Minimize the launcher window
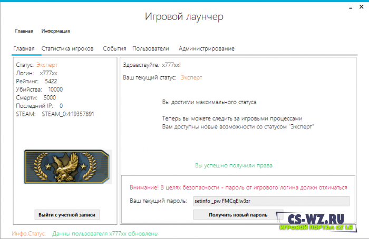Screen dimensions: 369x239 (x=351, y=7)
